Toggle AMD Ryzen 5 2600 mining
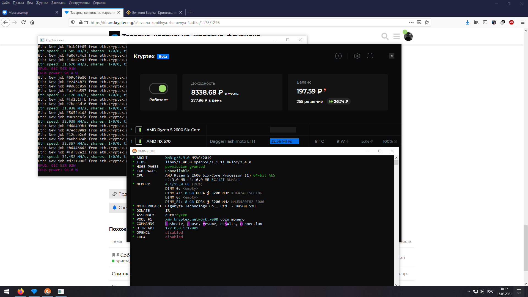This screenshot has height=297, width=528. (x=139, y=130)
